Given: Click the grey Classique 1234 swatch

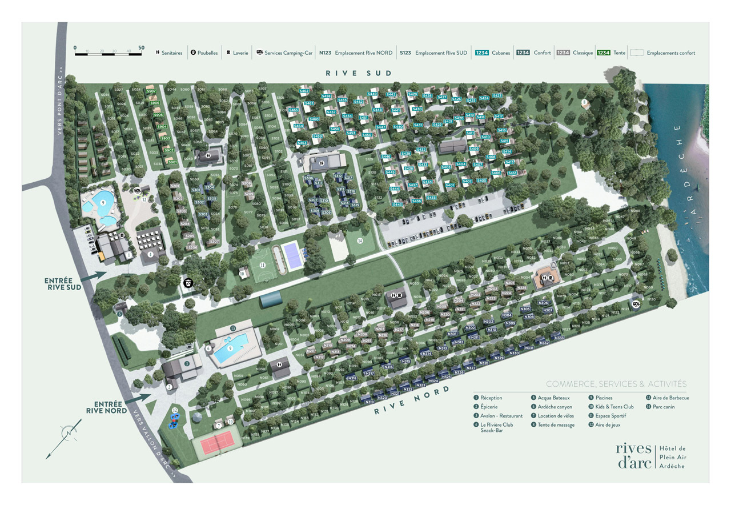Looking at the screenshot, I should coord(563,53).
